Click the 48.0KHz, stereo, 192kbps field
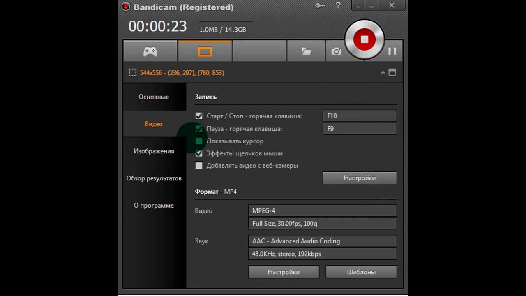Viewport: 526px width, 296px height. coord(323,254)
